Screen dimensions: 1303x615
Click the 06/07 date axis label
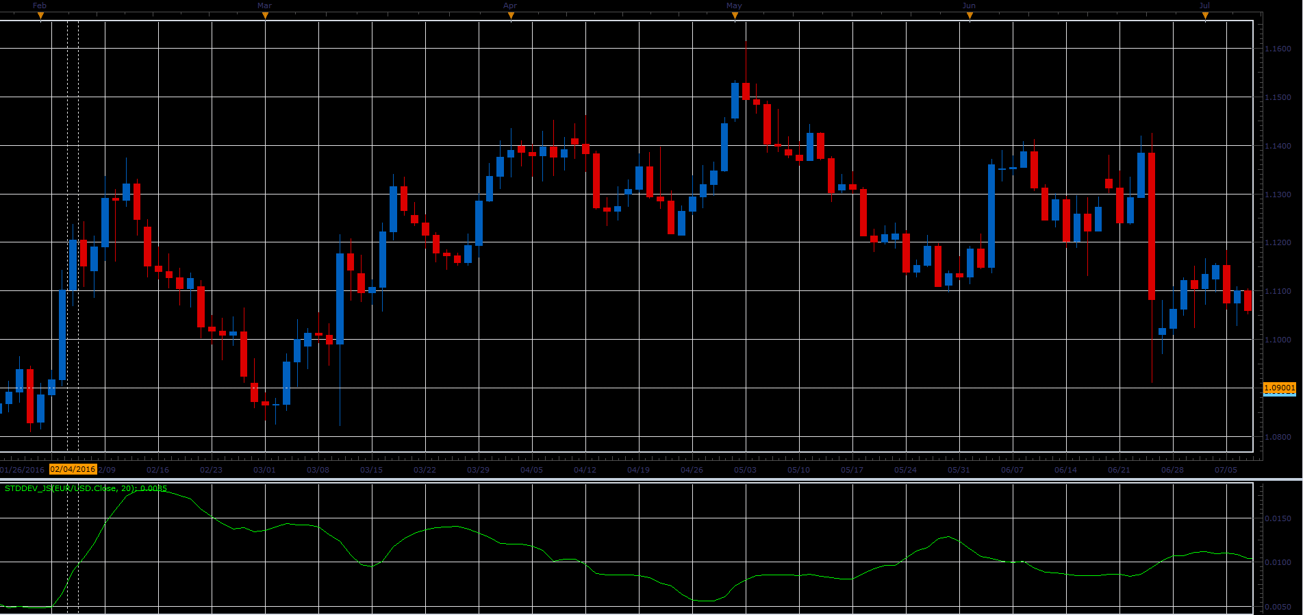pos(1012,470)
